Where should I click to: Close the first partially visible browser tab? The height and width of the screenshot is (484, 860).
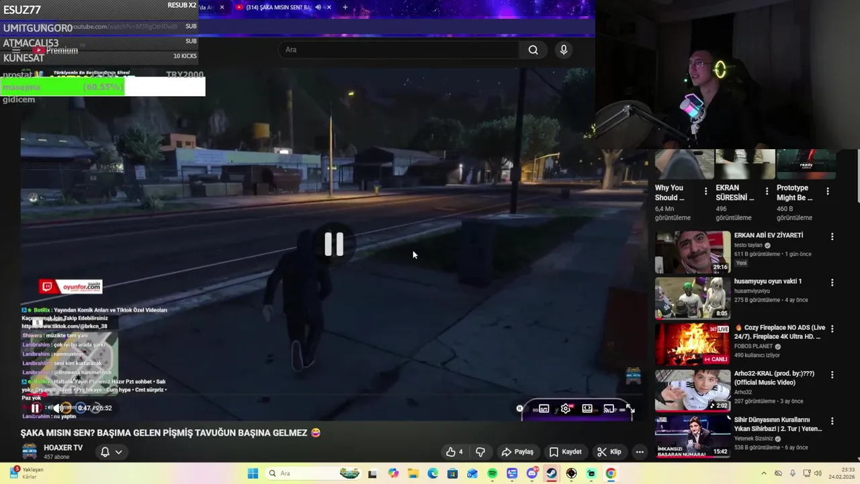[x=222, y=7]
